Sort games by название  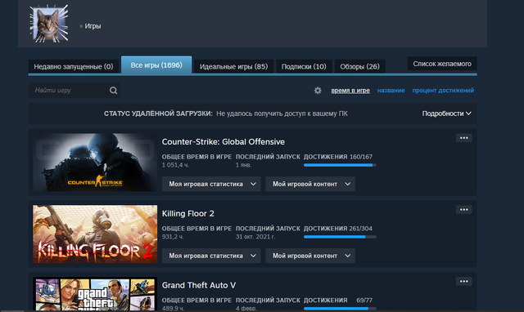click(391, 91)
